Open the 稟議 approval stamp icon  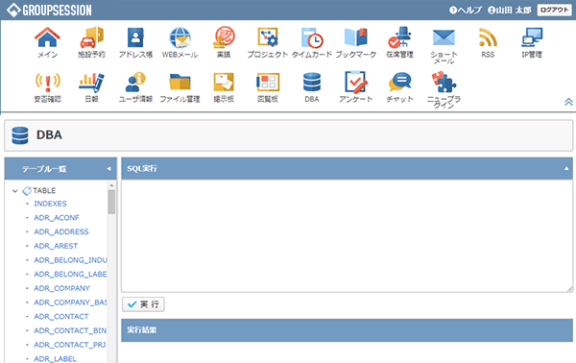[224, 37]
